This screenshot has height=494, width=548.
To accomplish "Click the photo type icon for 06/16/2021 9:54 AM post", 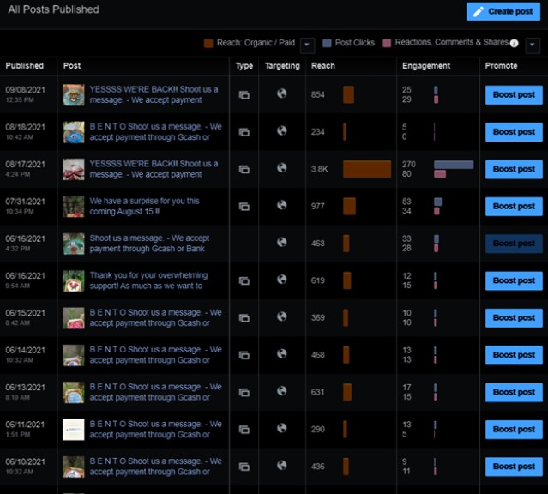I will click(x=244, y=280).
